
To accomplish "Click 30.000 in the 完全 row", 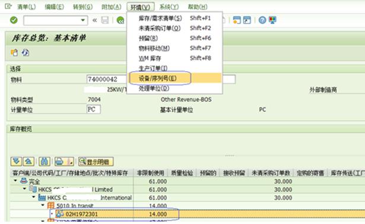I will [283, 181].
